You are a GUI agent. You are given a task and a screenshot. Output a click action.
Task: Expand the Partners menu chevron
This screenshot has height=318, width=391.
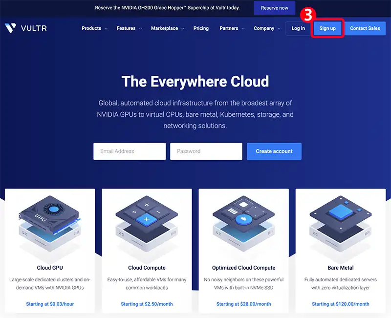(243, 29)
